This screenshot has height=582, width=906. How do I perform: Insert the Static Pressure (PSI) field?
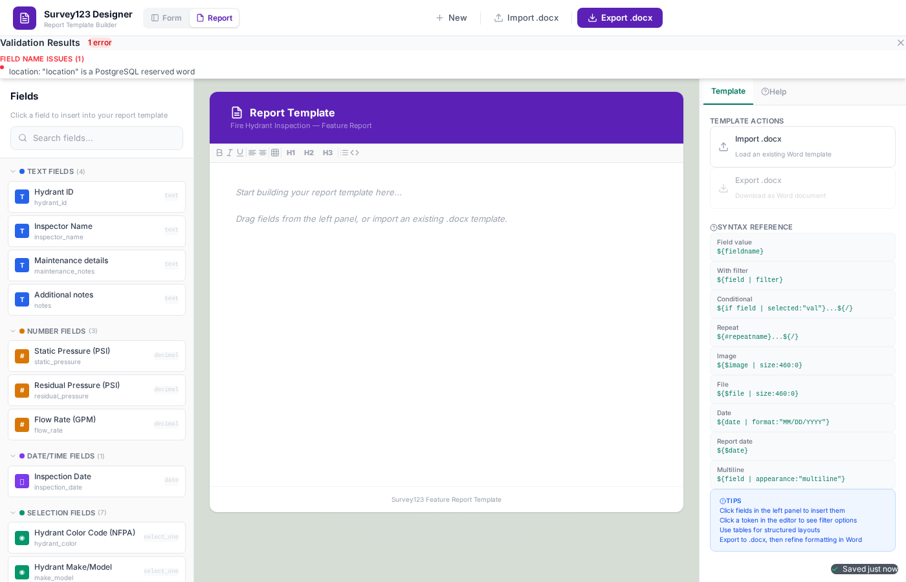click(96, 356)
